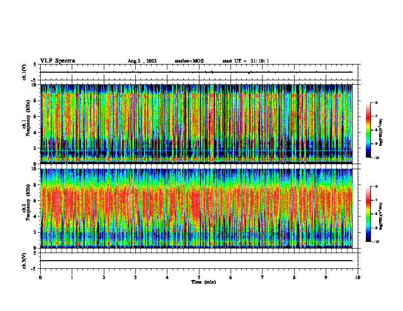Viewport: 403px width, 311px height.
Task: Click the ch.2 color scale log PSD label
Action: (381, 216)
